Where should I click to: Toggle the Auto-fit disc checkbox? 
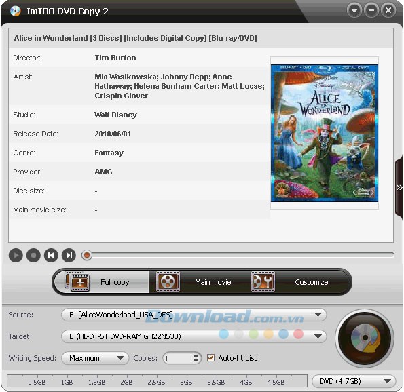pyautogui.click(x=210, y=358)
